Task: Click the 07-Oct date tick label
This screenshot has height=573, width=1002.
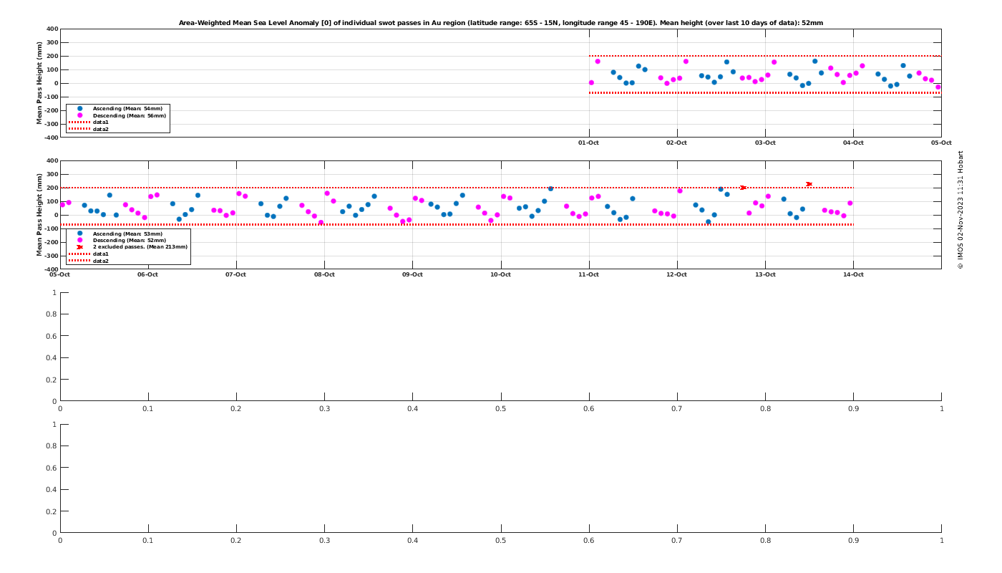Action: pyautogui.click(x=235, y=274)
